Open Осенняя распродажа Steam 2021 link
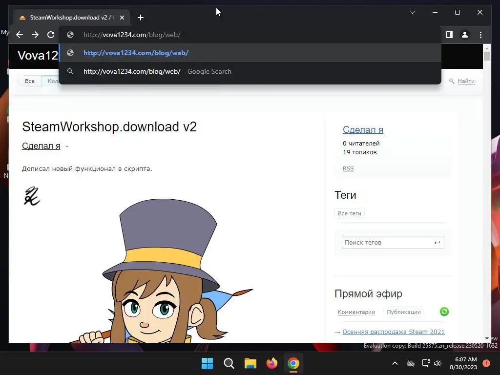The width and height of the screenshot is (500, 375). click(393, 332)
